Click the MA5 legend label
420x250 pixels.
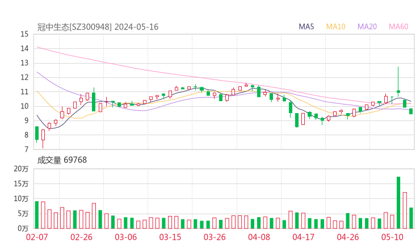coord(306,27)
